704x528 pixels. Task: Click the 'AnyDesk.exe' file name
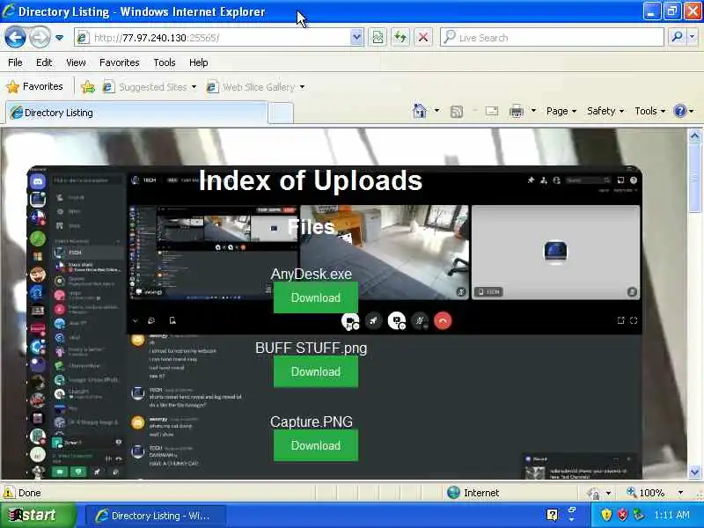point(312,274)
